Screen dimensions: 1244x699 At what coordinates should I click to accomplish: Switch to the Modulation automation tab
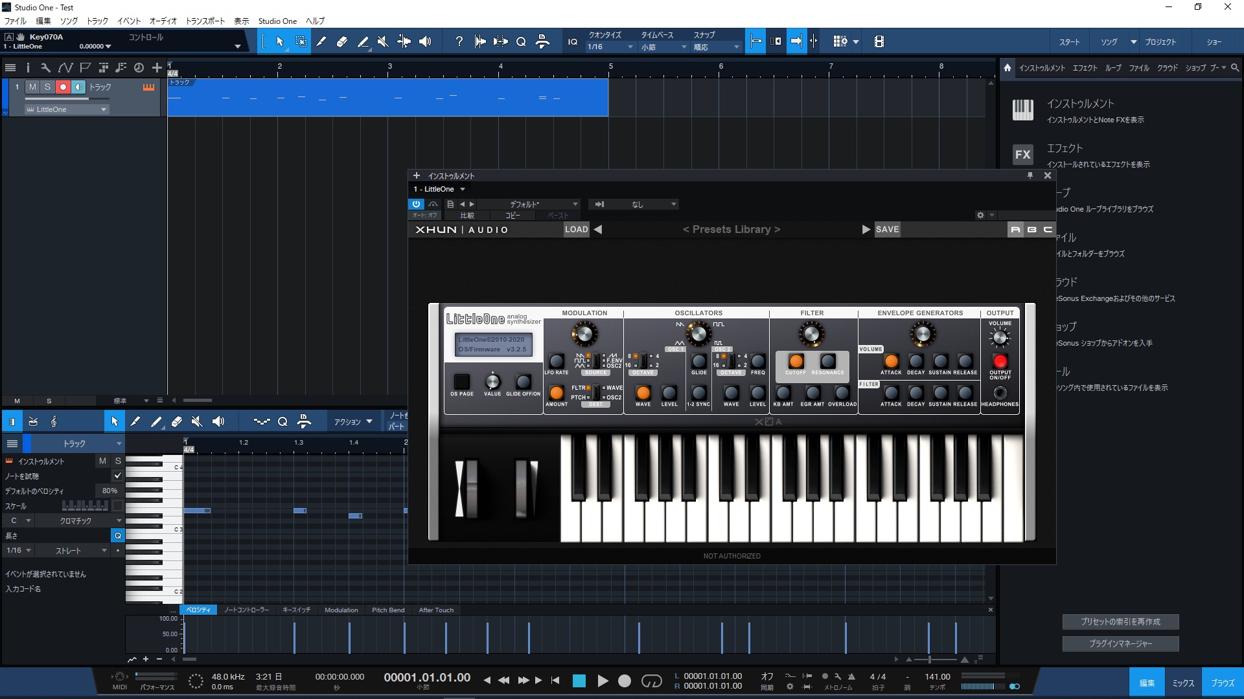(x=341, y=610)
